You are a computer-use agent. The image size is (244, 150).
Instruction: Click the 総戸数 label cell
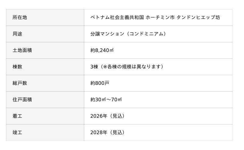(x=20, y=83)
